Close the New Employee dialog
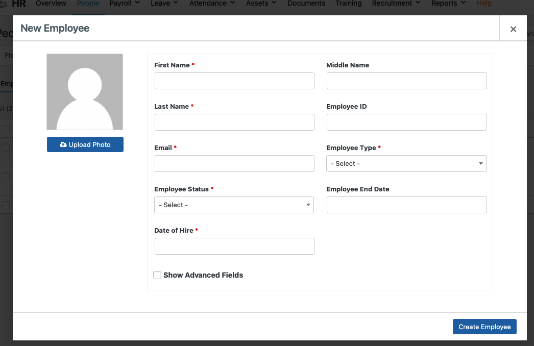The image size is (534, 346). [513, 29]
